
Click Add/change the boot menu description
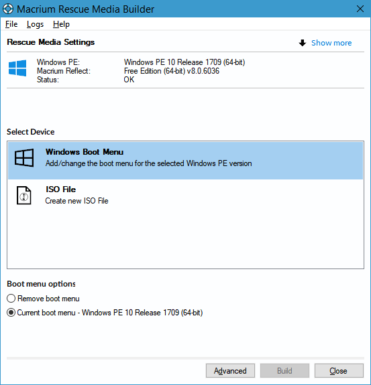point(148,163)
